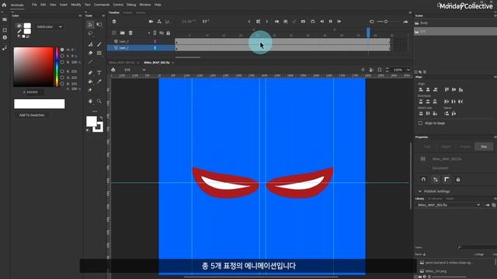Viewport: 497px width, 279px height.
Task: Select the Paint Bucket tool
Action: [90, 81]
